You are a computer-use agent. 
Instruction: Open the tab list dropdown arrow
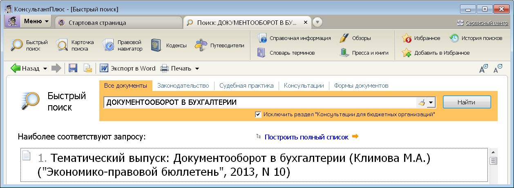[x=318, y=22]
